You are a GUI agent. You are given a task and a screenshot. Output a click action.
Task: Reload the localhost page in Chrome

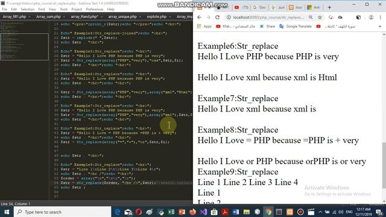click(217, 17)
